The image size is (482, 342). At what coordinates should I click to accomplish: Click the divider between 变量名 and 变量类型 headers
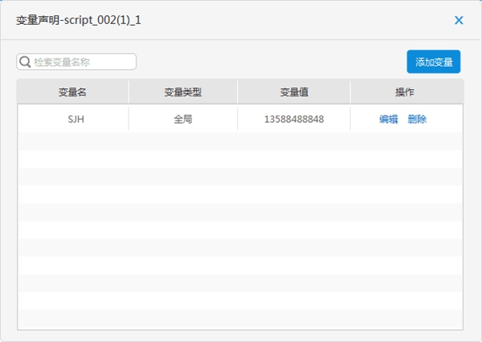coord(129,92)
